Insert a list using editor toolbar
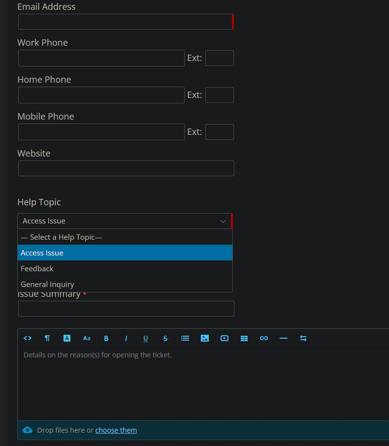This screenshot has height=446, width=389. (185, 338)
